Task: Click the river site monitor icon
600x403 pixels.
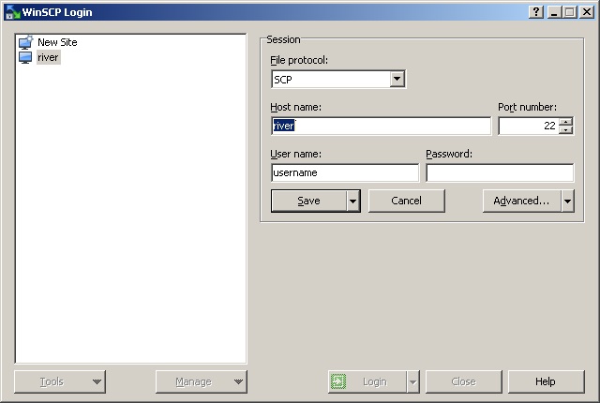Action: click(25, 57)
